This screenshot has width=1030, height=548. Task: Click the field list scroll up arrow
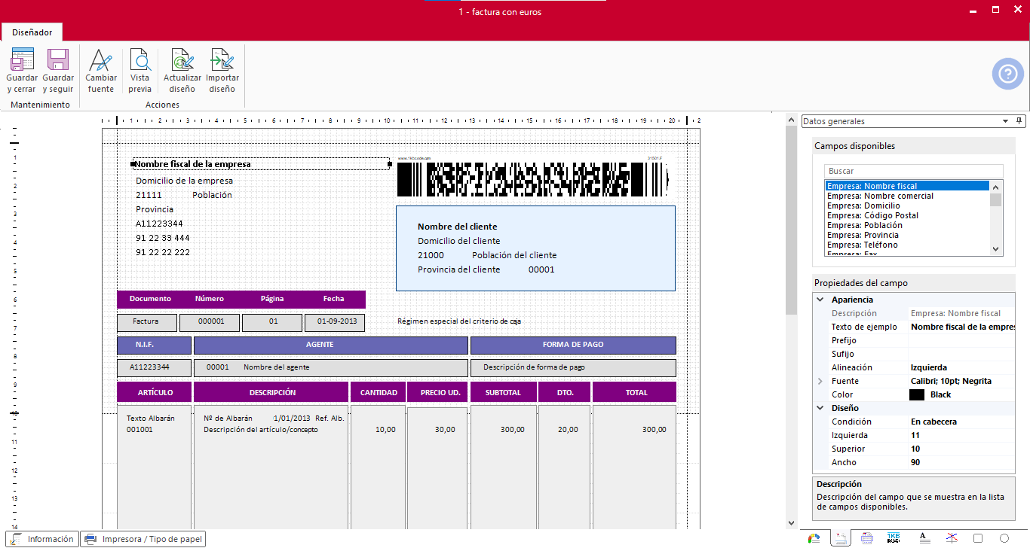click(x=996, y=187)
